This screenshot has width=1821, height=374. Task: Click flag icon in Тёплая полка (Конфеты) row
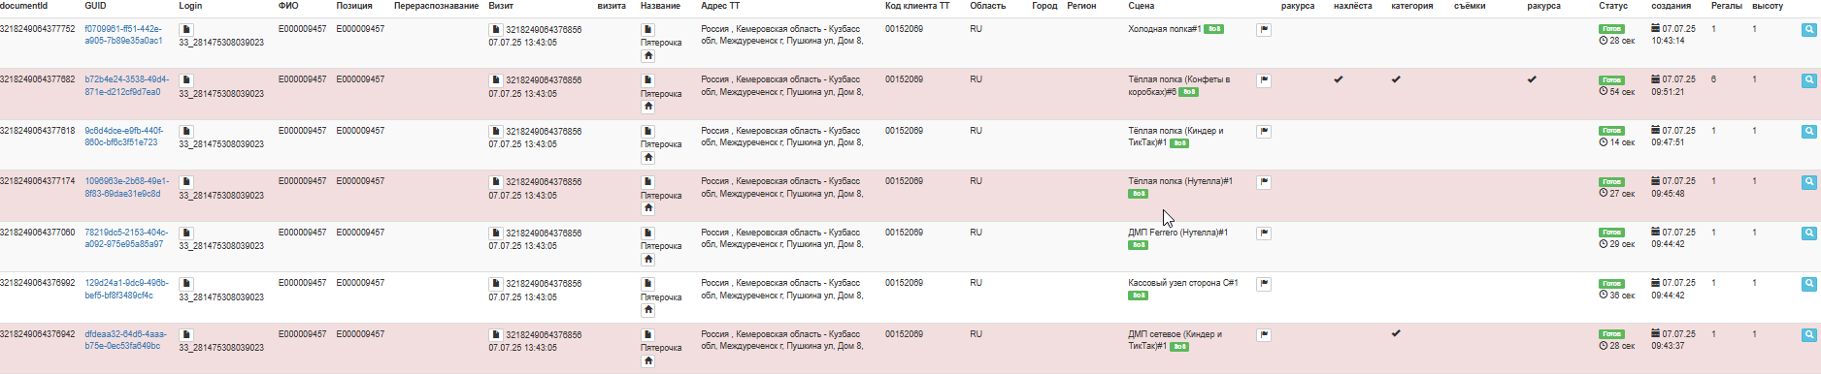[1264, 80]
